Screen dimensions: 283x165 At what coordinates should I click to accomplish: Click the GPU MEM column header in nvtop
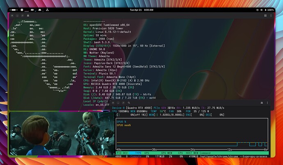(167, 153)
